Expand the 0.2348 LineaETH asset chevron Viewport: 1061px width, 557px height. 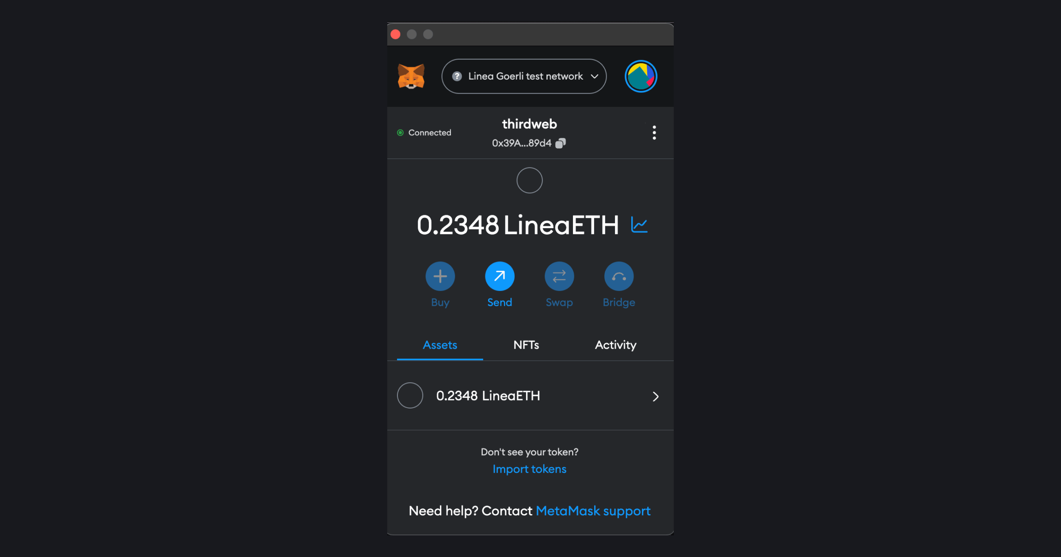point(656,396)
